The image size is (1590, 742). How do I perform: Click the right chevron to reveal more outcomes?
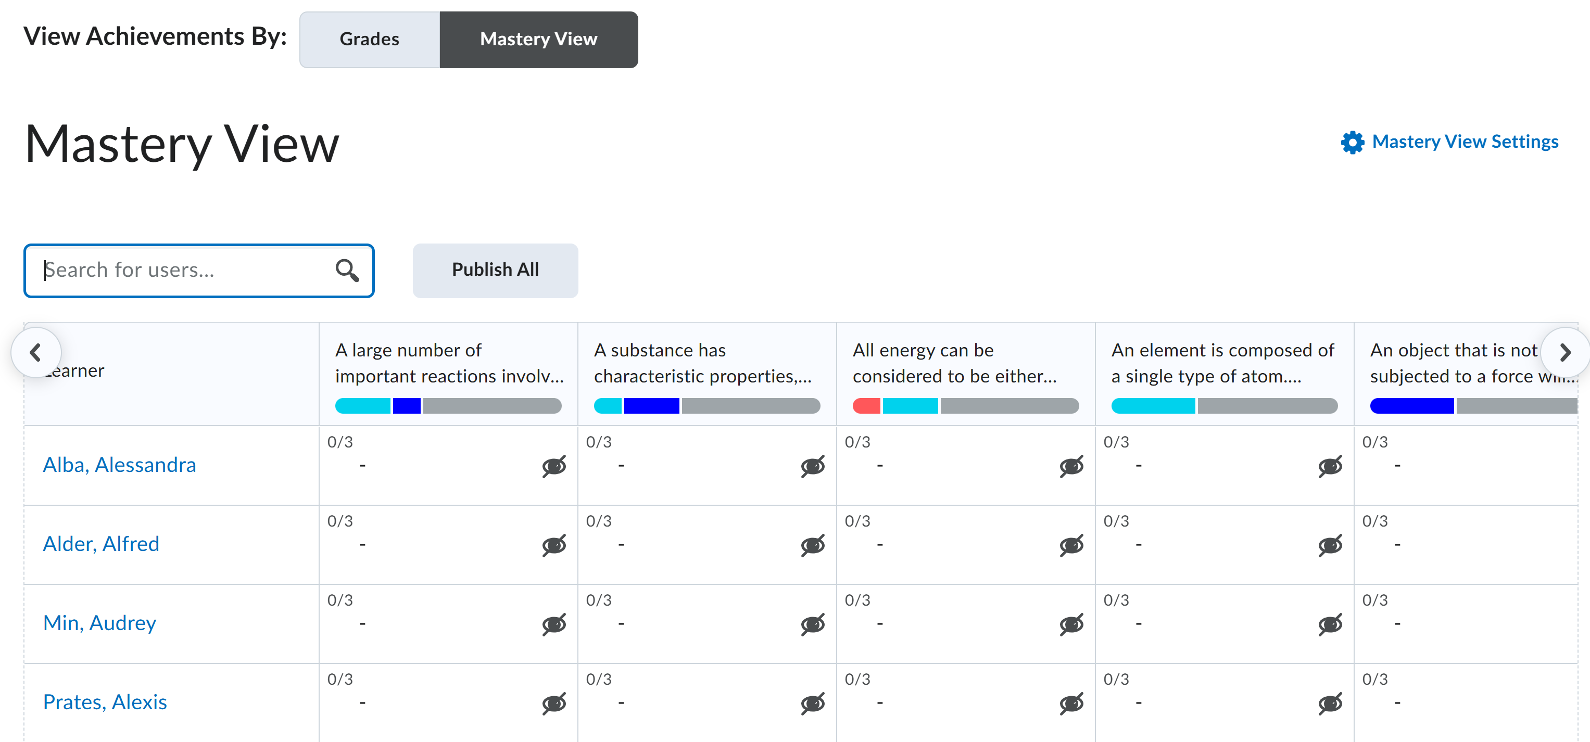[x=1566, y=352]
